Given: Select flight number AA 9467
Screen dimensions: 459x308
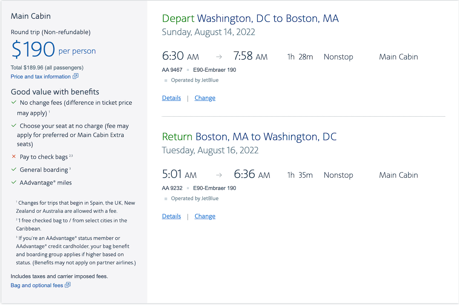Looking at the screenshot, I should [x=172, y=70].
